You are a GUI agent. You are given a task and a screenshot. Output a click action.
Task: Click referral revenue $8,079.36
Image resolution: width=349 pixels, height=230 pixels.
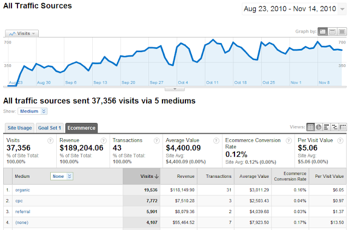185,212
